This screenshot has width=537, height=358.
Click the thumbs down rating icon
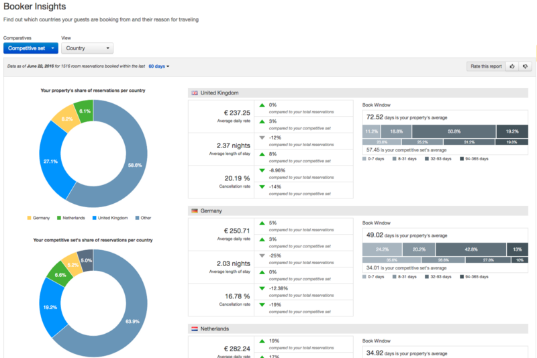coord(525,66)
